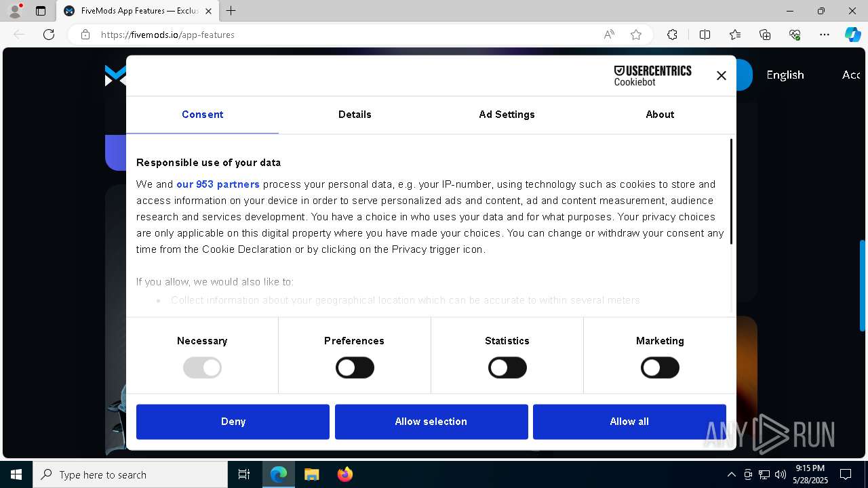Click the Usercentrics Cookiebot logo
Screen dimensions: 868x488
point(652,75)
